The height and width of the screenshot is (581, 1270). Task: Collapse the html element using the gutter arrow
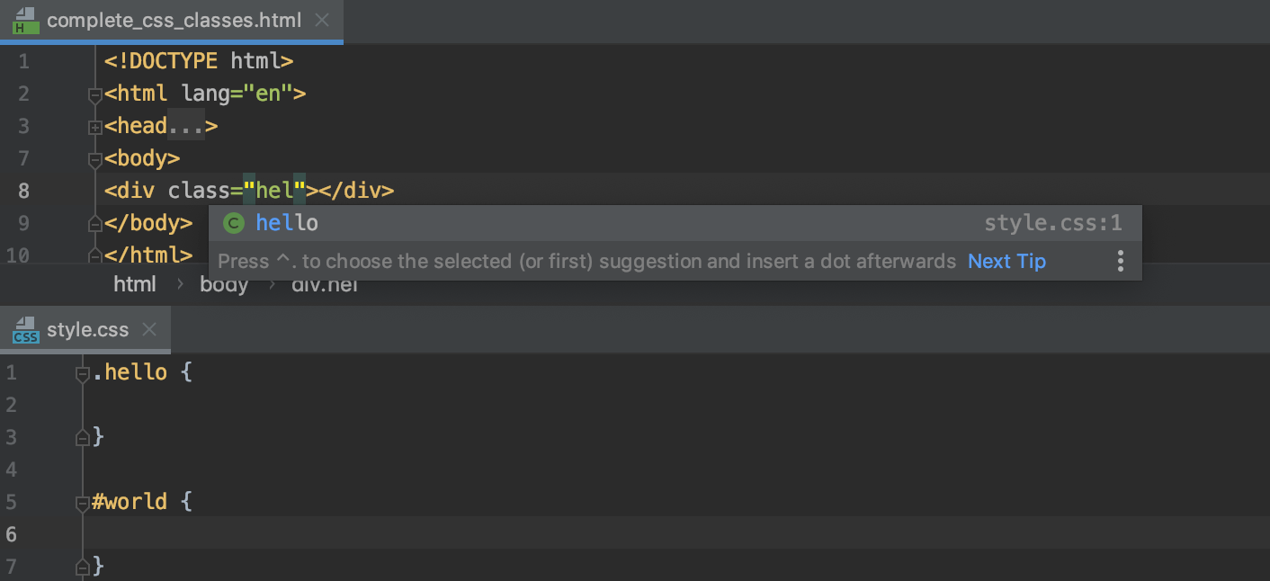click(95, 94)
